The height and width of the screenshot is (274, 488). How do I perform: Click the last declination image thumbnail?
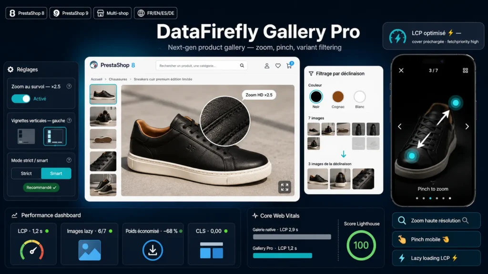click(363, 179)
